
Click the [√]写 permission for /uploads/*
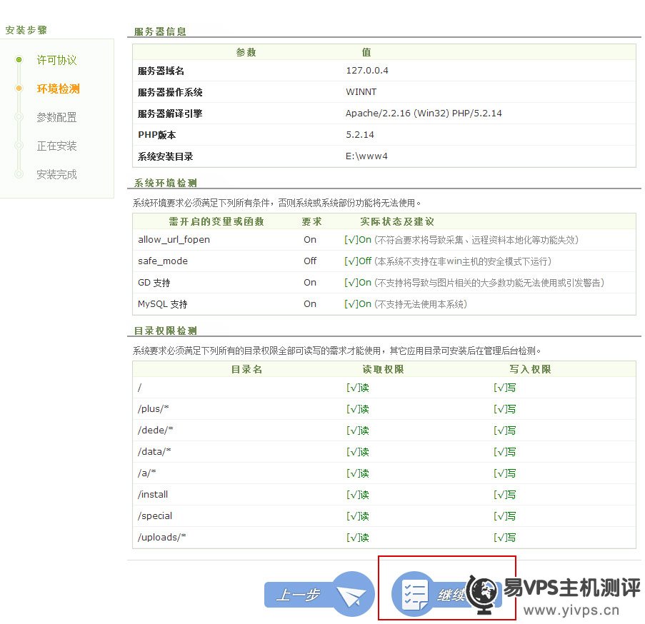coord(503,538)
